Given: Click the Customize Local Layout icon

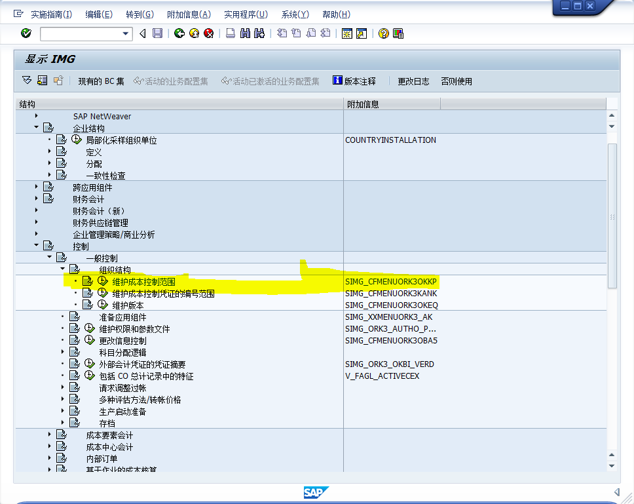Looking at the screenshot, I should pos(398,33).
